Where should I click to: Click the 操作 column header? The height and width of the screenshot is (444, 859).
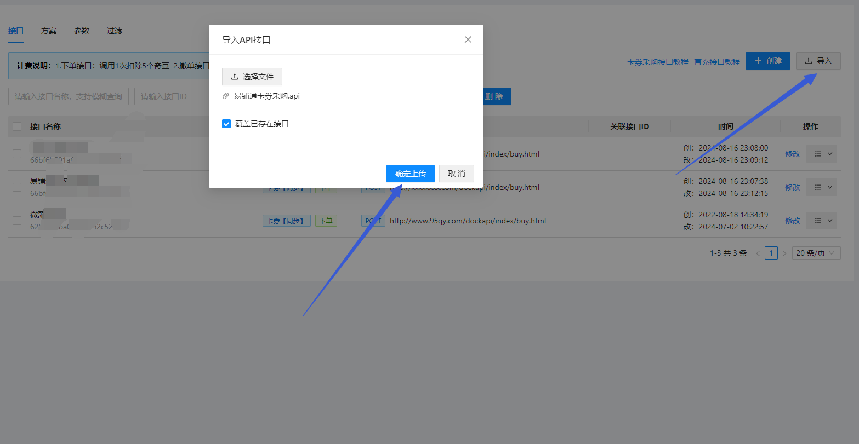(811, 126)
